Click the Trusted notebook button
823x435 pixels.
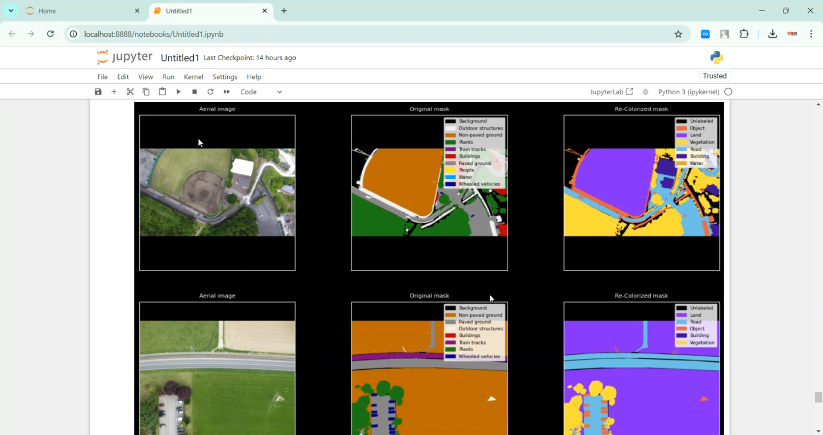(714, 76)
